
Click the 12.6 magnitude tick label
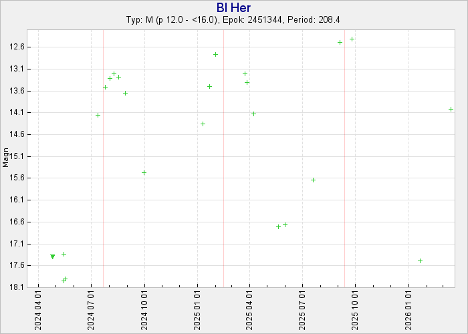(18, 47)
